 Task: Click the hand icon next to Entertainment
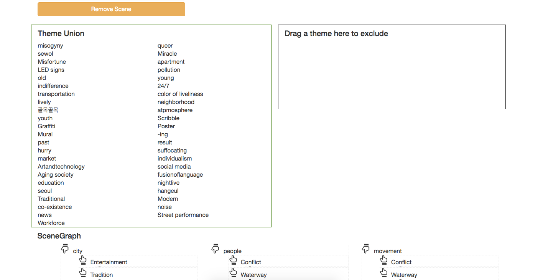(x=83, y=260)
